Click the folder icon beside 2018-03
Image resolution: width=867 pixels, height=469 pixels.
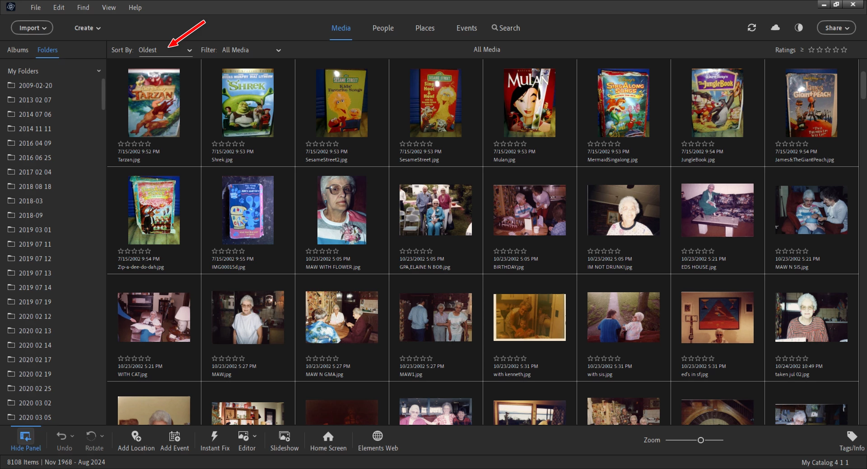[11, 201]
